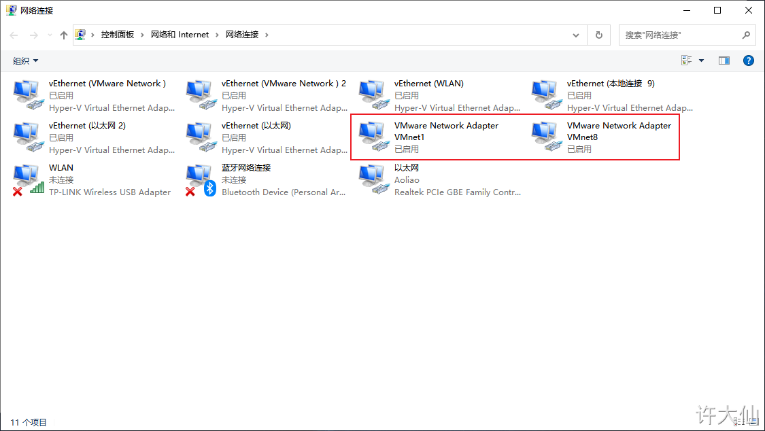
Task: Close the 网络连接 window
Action: [749, 10]
